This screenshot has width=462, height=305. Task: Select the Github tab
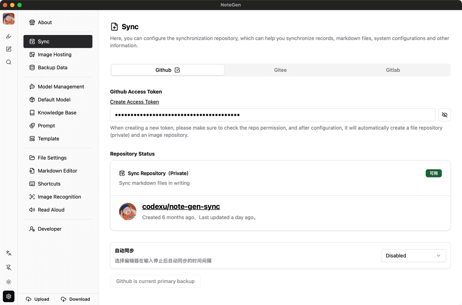tap(167, 70)
